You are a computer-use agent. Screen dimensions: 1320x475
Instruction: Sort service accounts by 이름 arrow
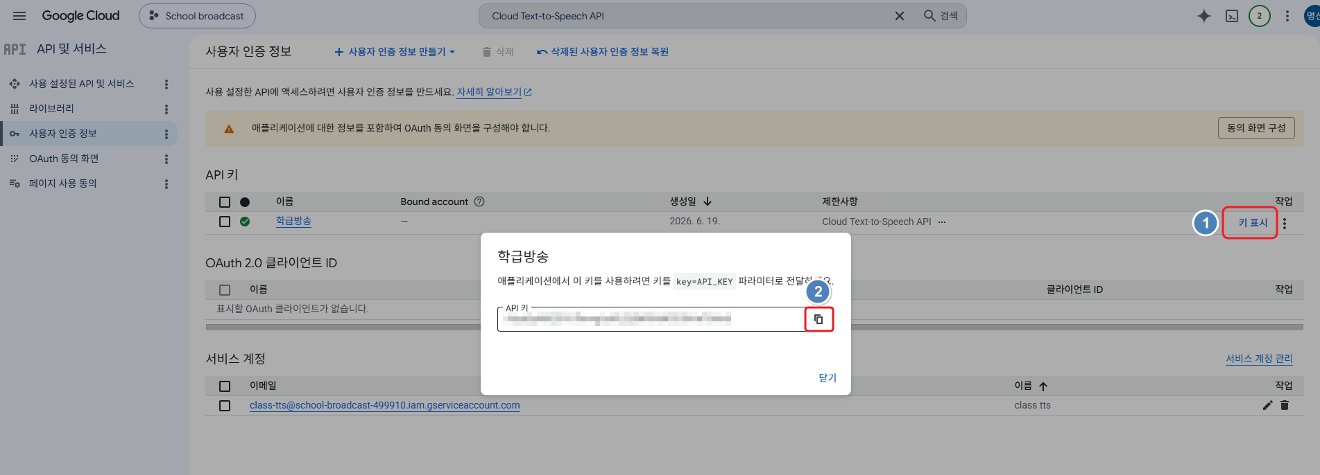tap(1043, 386)
